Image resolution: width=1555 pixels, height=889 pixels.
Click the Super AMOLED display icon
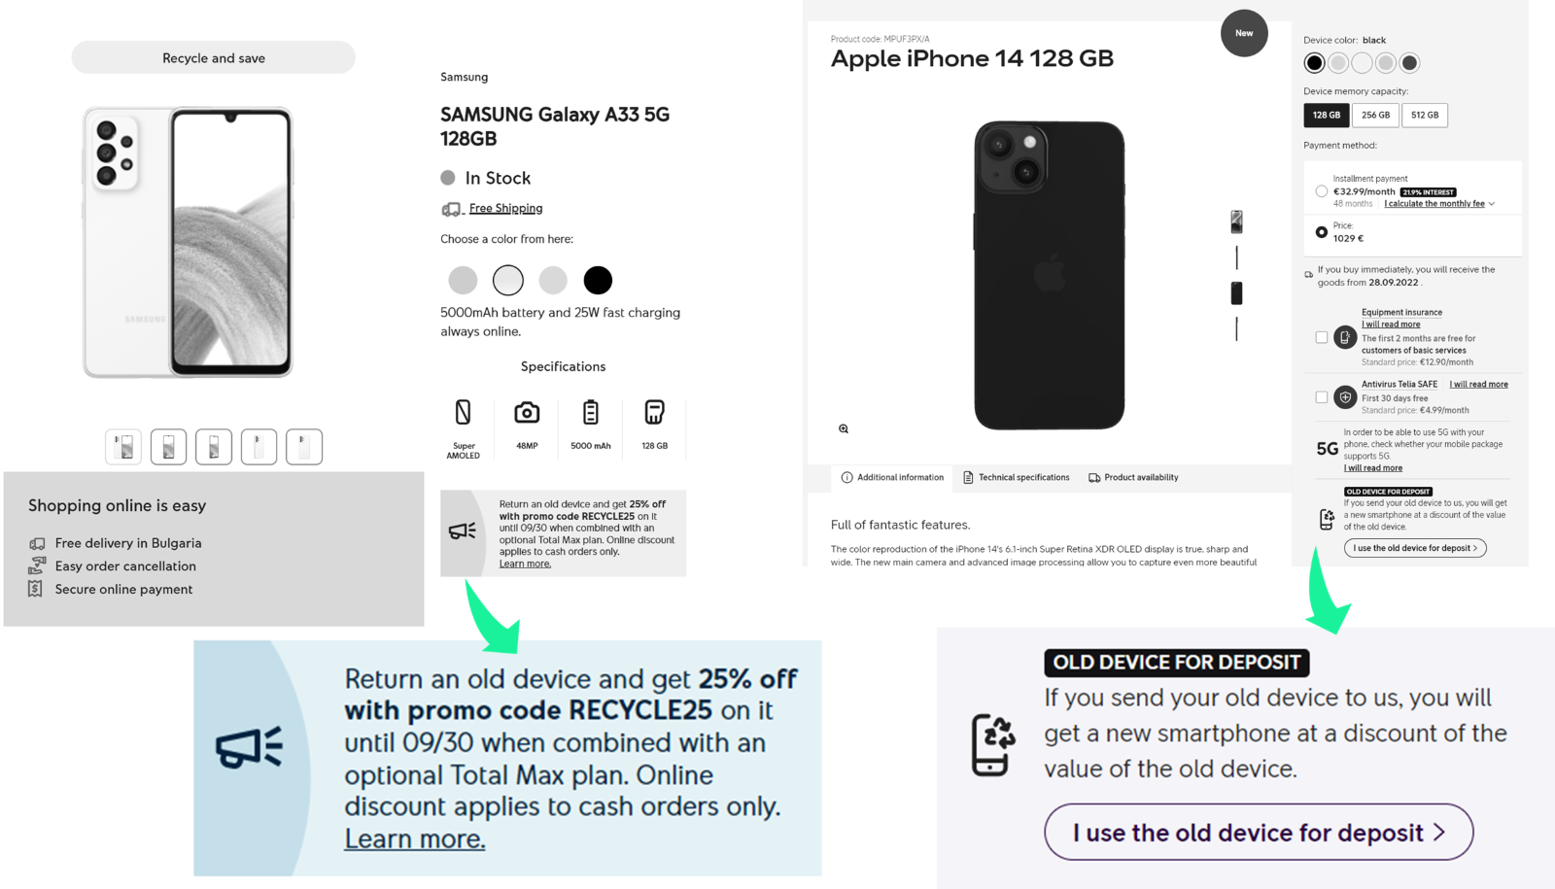464,412
